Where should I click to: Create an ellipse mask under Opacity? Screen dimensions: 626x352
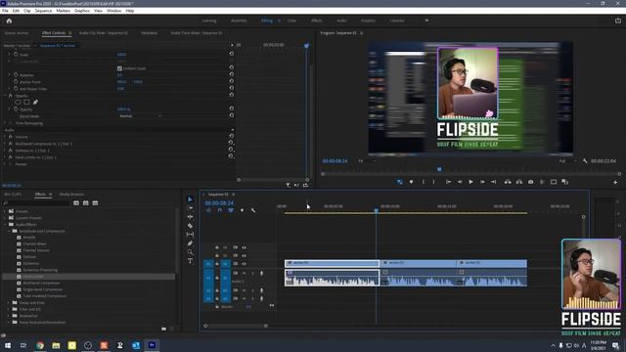coord(18,102)
